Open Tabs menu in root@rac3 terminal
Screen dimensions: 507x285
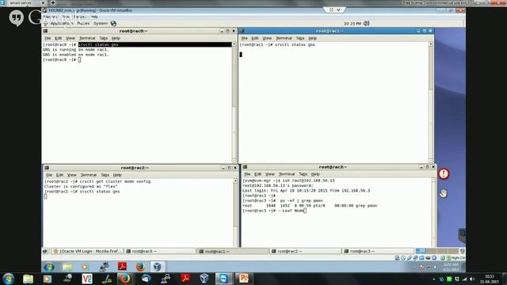pyautogui.click(x=303, y=174)
